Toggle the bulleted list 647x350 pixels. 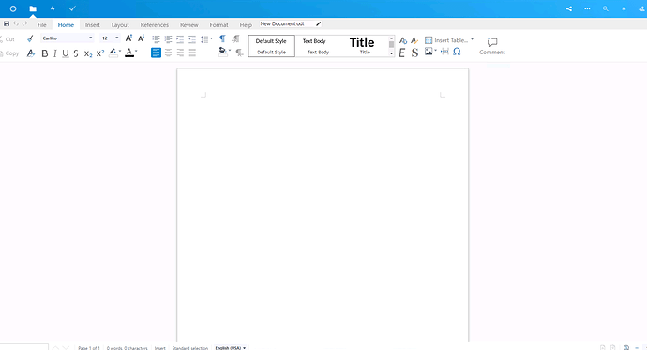coord(156,39)
